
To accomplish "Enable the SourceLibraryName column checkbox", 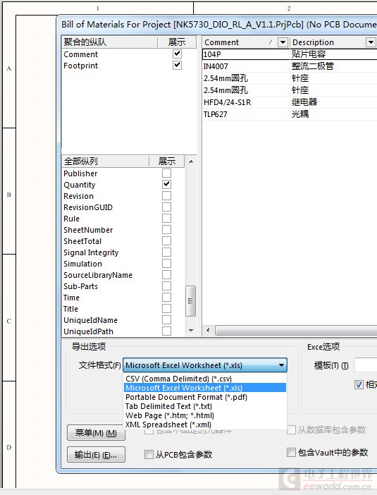I will click(166, 275).
